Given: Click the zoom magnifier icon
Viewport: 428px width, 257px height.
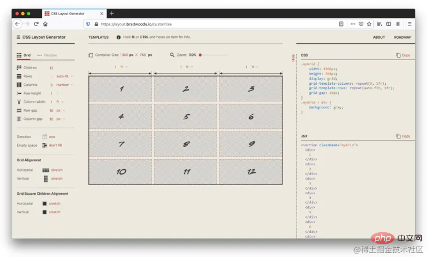Looking at the screenshot, I should point(172,55).
